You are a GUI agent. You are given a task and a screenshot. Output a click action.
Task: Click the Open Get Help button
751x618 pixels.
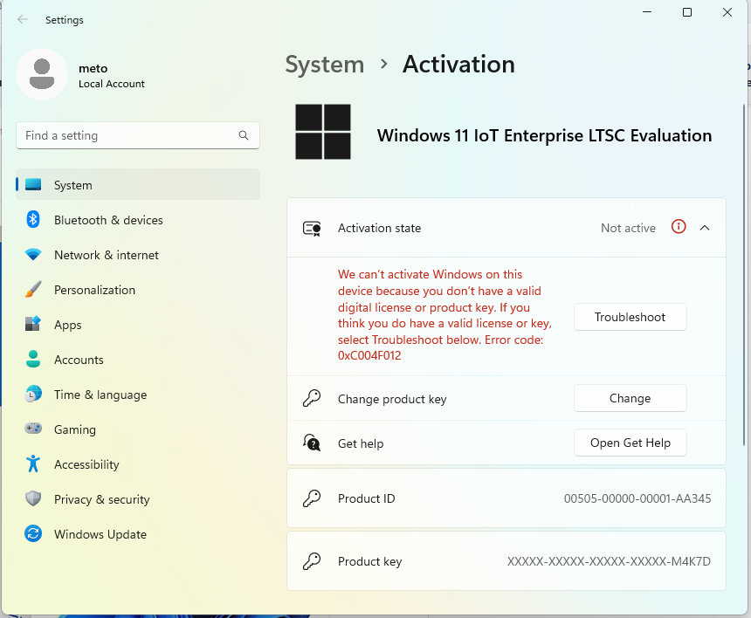tap(630, 443)
